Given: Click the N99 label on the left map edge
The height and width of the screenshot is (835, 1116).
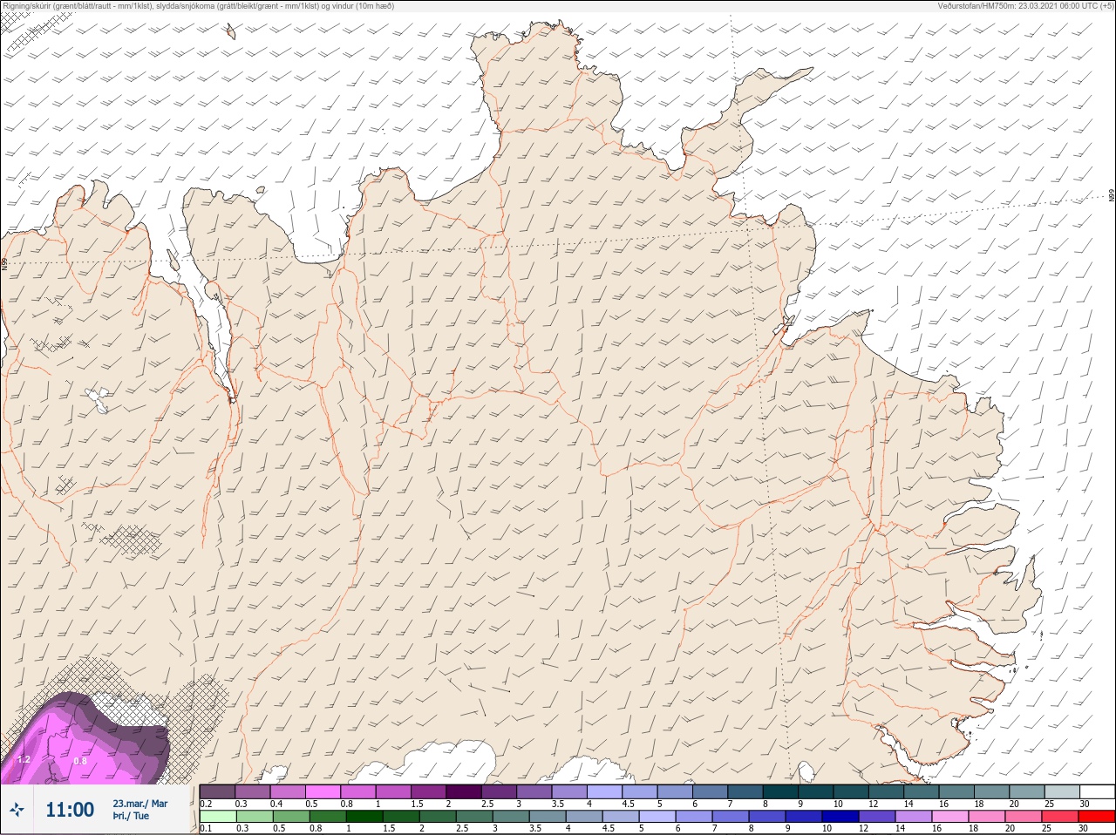Looking at the screenshot, I should [x=4, y=263].
